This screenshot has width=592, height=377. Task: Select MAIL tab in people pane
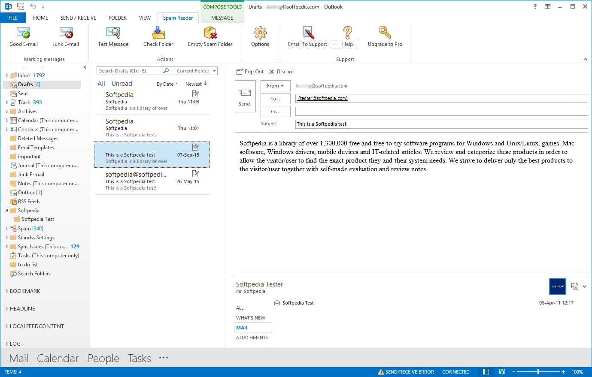[253, 328]
